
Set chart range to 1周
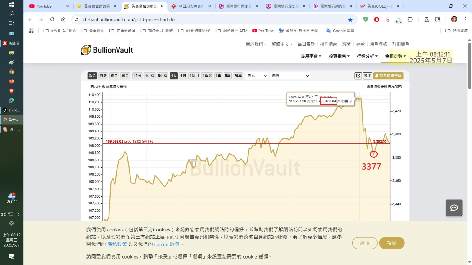183,76
